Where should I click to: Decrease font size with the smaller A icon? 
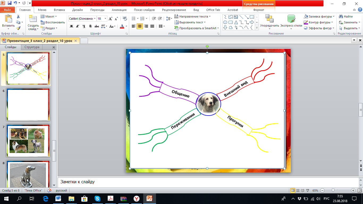pos(116,19)
